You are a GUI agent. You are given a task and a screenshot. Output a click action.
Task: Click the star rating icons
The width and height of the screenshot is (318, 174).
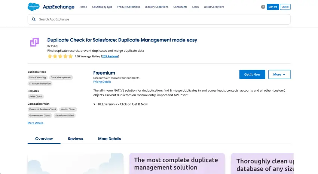click(x=60, y=56)
